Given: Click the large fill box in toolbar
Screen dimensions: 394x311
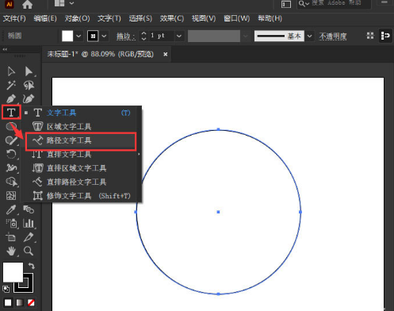Looking at the screenshot, I should click(x=13, y=272).
